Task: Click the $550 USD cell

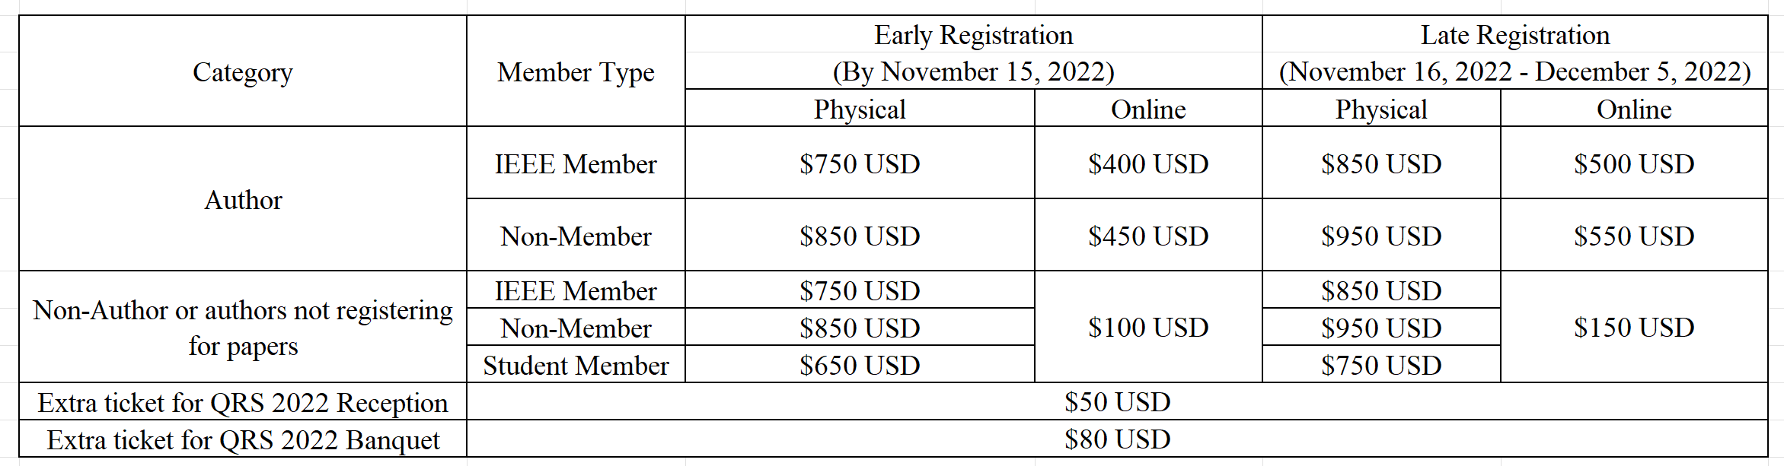Action: [1634, 236]
